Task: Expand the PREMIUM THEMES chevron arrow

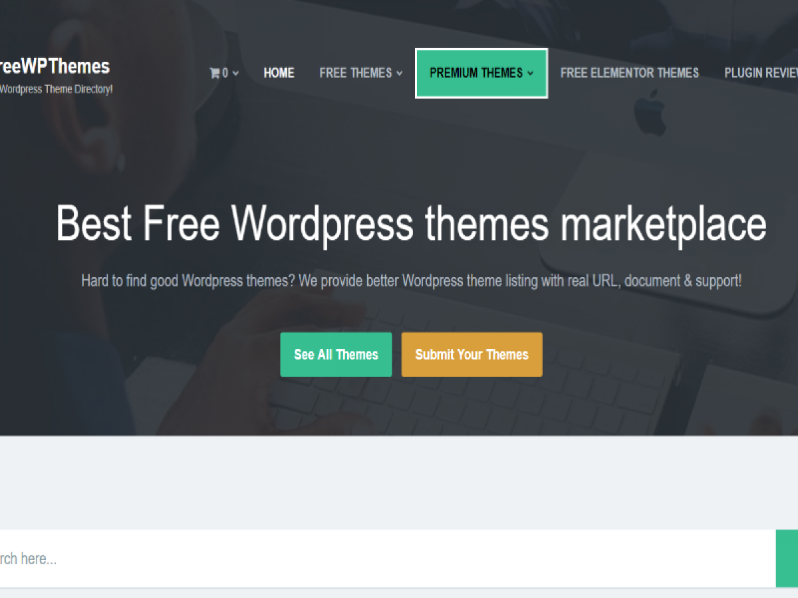Action: (531, 74)
